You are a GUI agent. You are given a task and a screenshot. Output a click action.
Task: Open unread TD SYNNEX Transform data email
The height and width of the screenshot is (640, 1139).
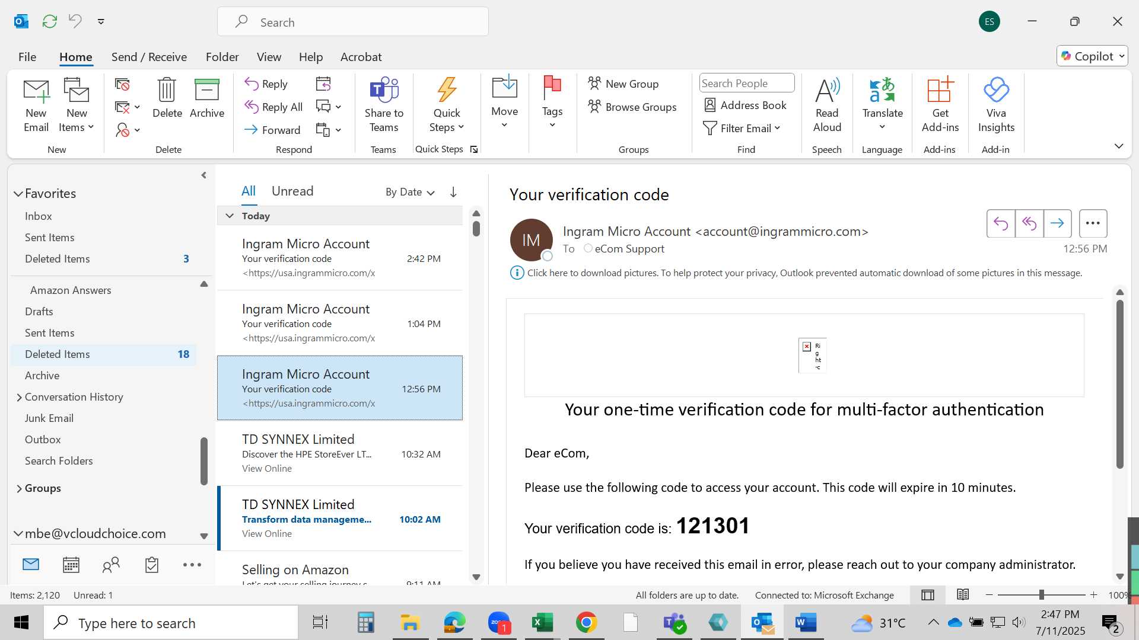(x=340, y=519)
